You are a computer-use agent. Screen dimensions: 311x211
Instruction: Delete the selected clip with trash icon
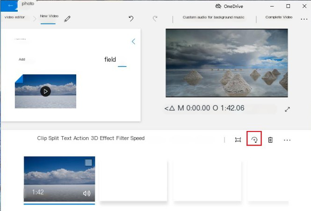270,140
